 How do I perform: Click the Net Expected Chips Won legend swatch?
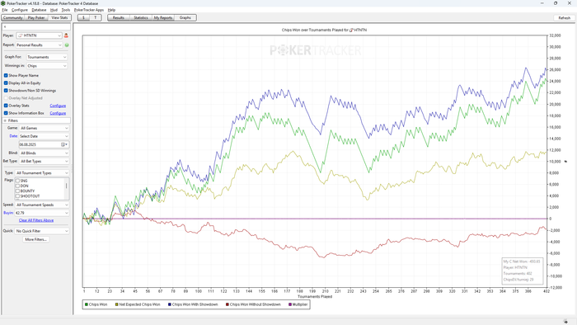[117, 304]
